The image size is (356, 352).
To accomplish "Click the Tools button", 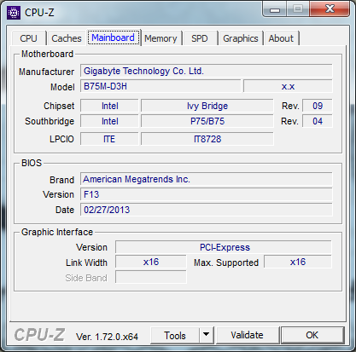I will (175, 336).
